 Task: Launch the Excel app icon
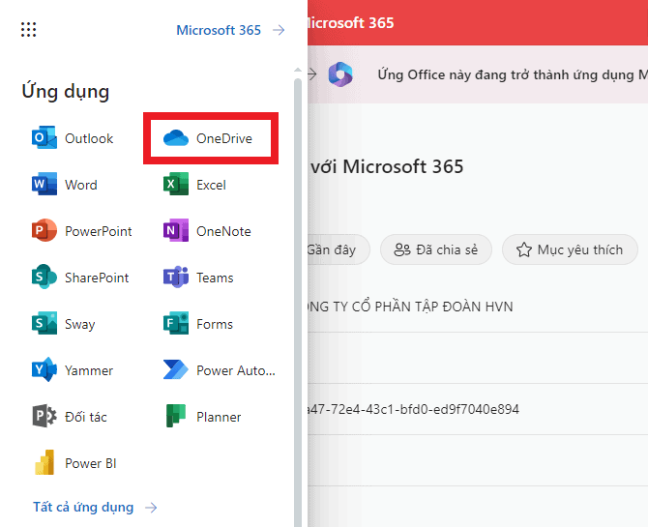(176, 184)
